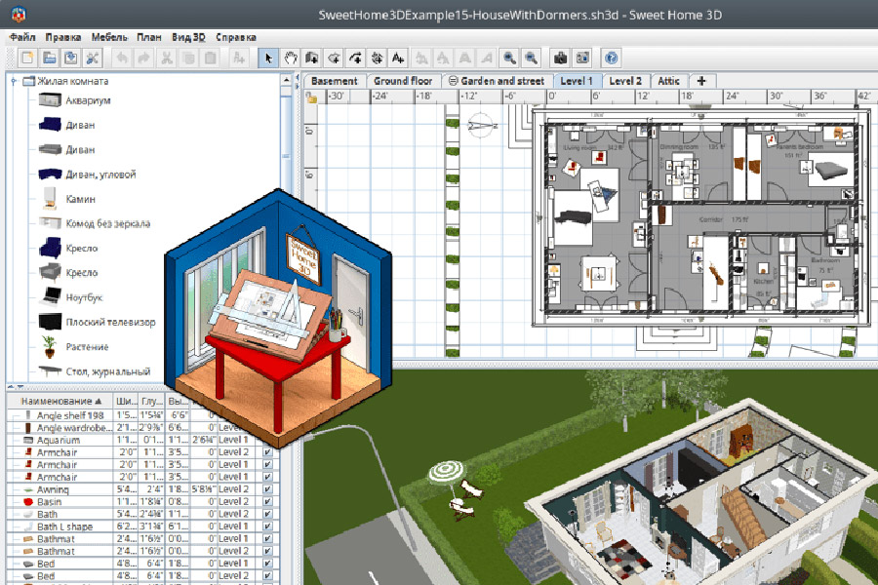878x585 pixels.
Task: Click the Italic text style icon
Action: point(487,58)
